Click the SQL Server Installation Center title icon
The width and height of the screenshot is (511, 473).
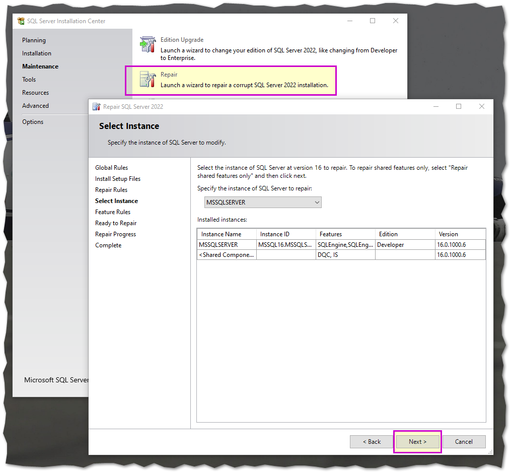(21, 21)
